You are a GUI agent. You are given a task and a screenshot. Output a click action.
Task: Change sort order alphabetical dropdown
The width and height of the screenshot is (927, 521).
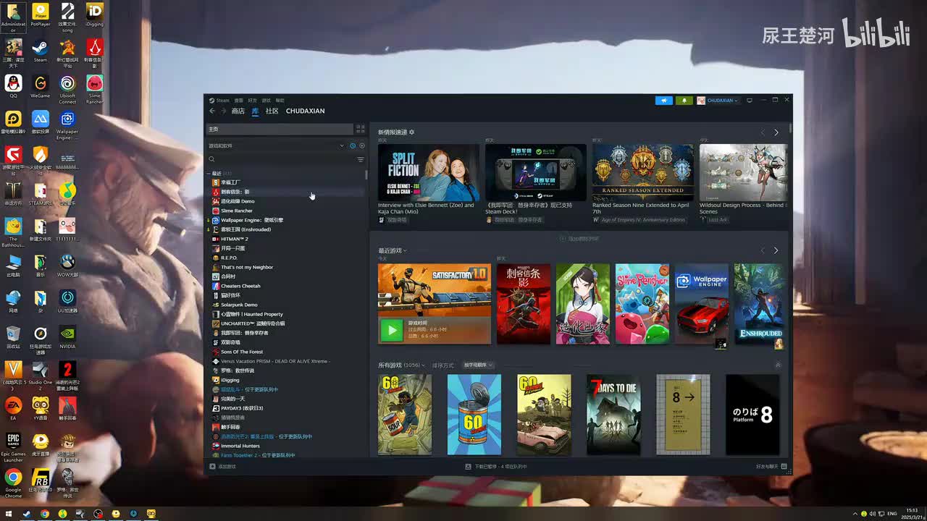click(x=478, y=365)
